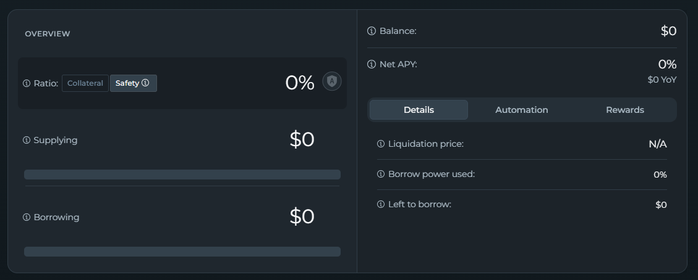
Task: Click the 0% ratio value
Action: tap(300, 83)
